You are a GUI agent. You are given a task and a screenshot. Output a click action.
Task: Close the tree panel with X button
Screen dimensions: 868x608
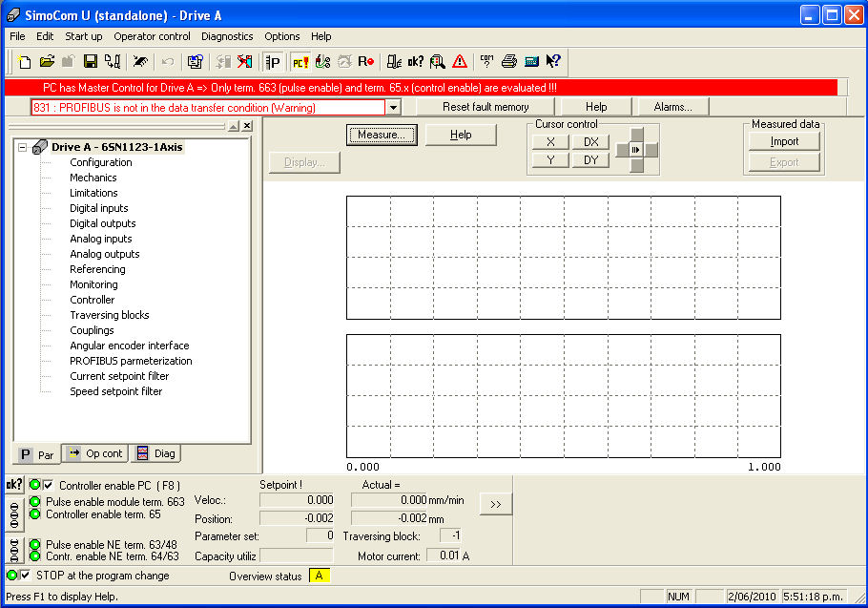coord(247,126)
